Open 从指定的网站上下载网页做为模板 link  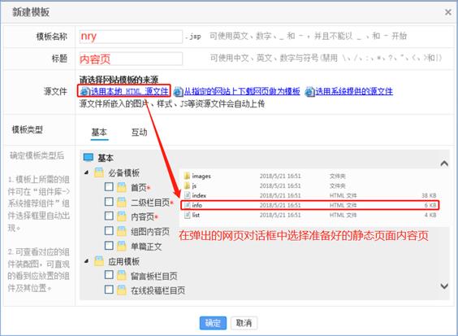coord(242,92)
